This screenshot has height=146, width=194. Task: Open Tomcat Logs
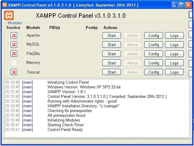(x=174, y=72)
